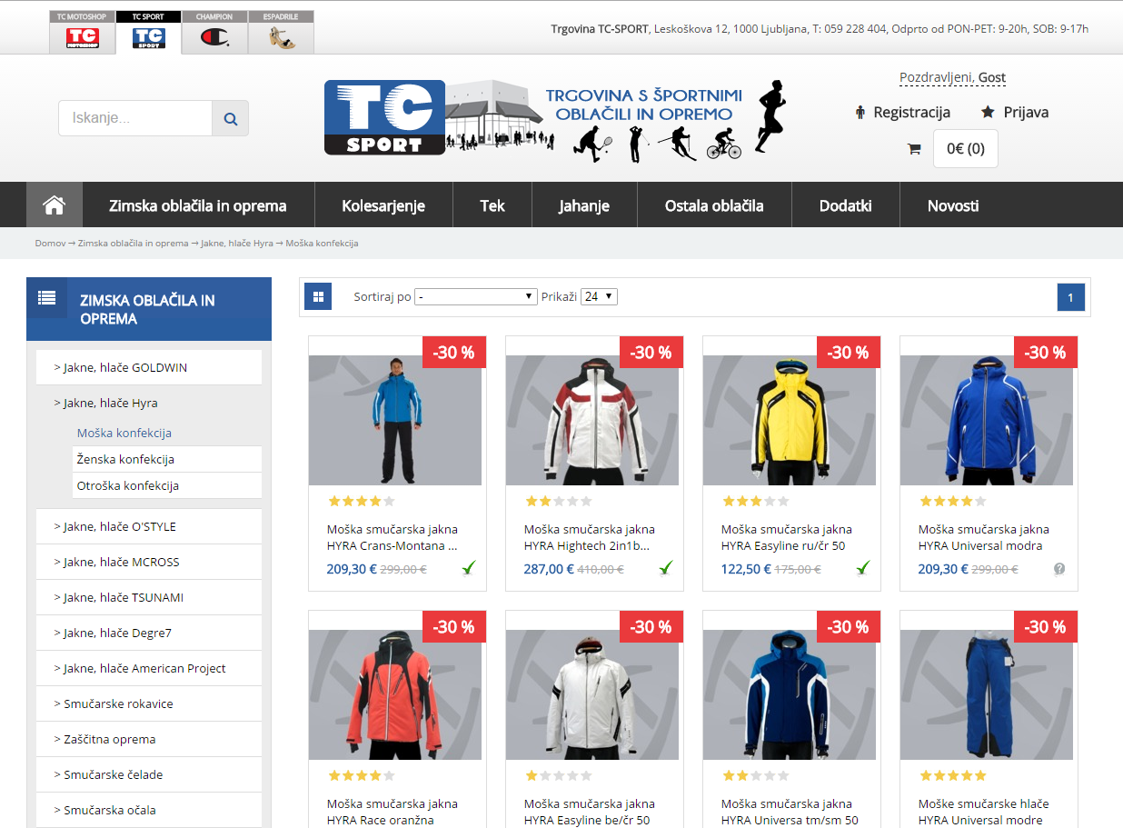Image resolution: width=1123 pixels, height=828 pixels.
Task: Click star rating of HYRA Universal modra jacket
Action: click(953, 501)
